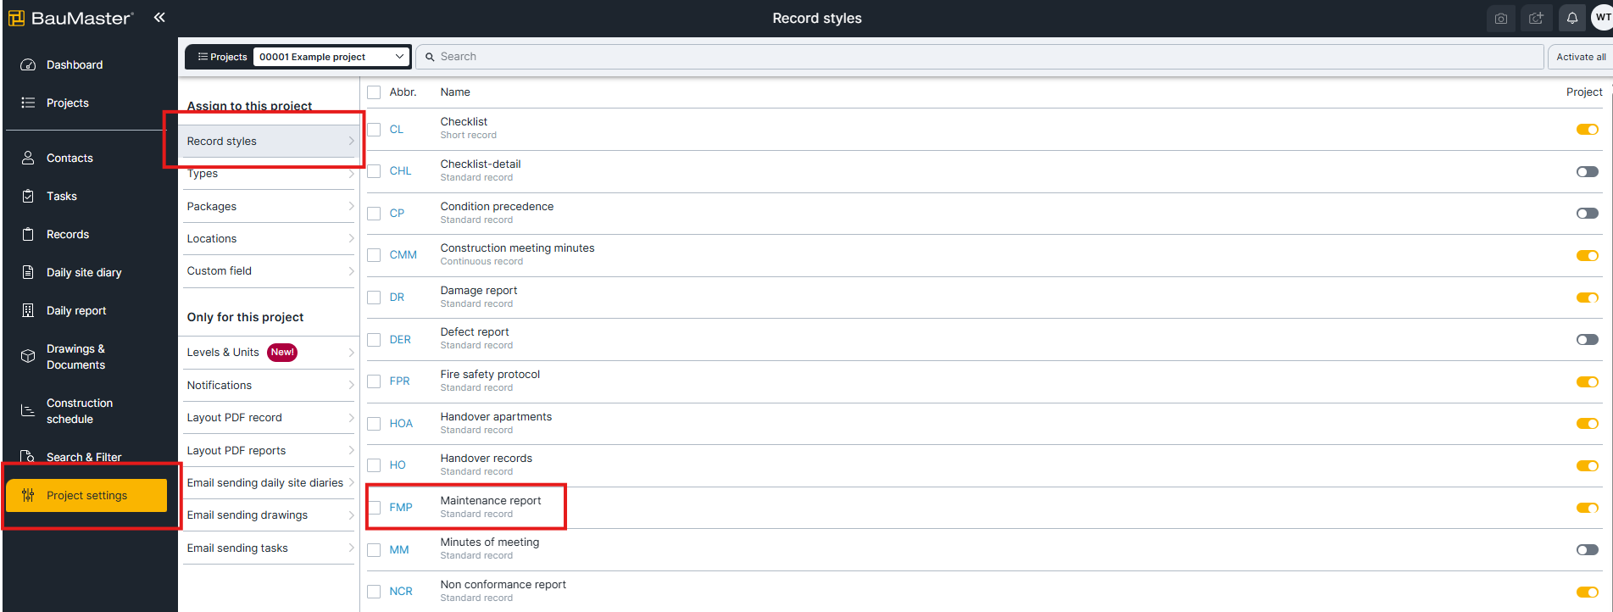This screenshot has height=612, width=1613.
Task: Expand the Record styles chevron
Action: pos(351,141)
